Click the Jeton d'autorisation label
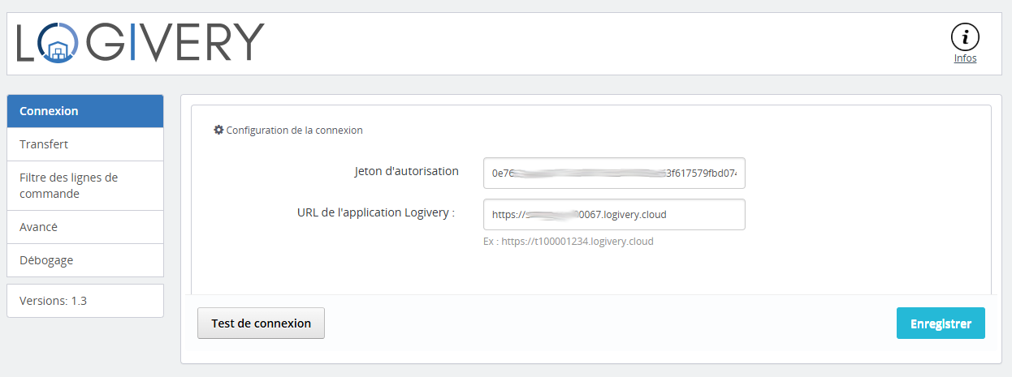Screen dimensions: 1012x377 point(406,171)
